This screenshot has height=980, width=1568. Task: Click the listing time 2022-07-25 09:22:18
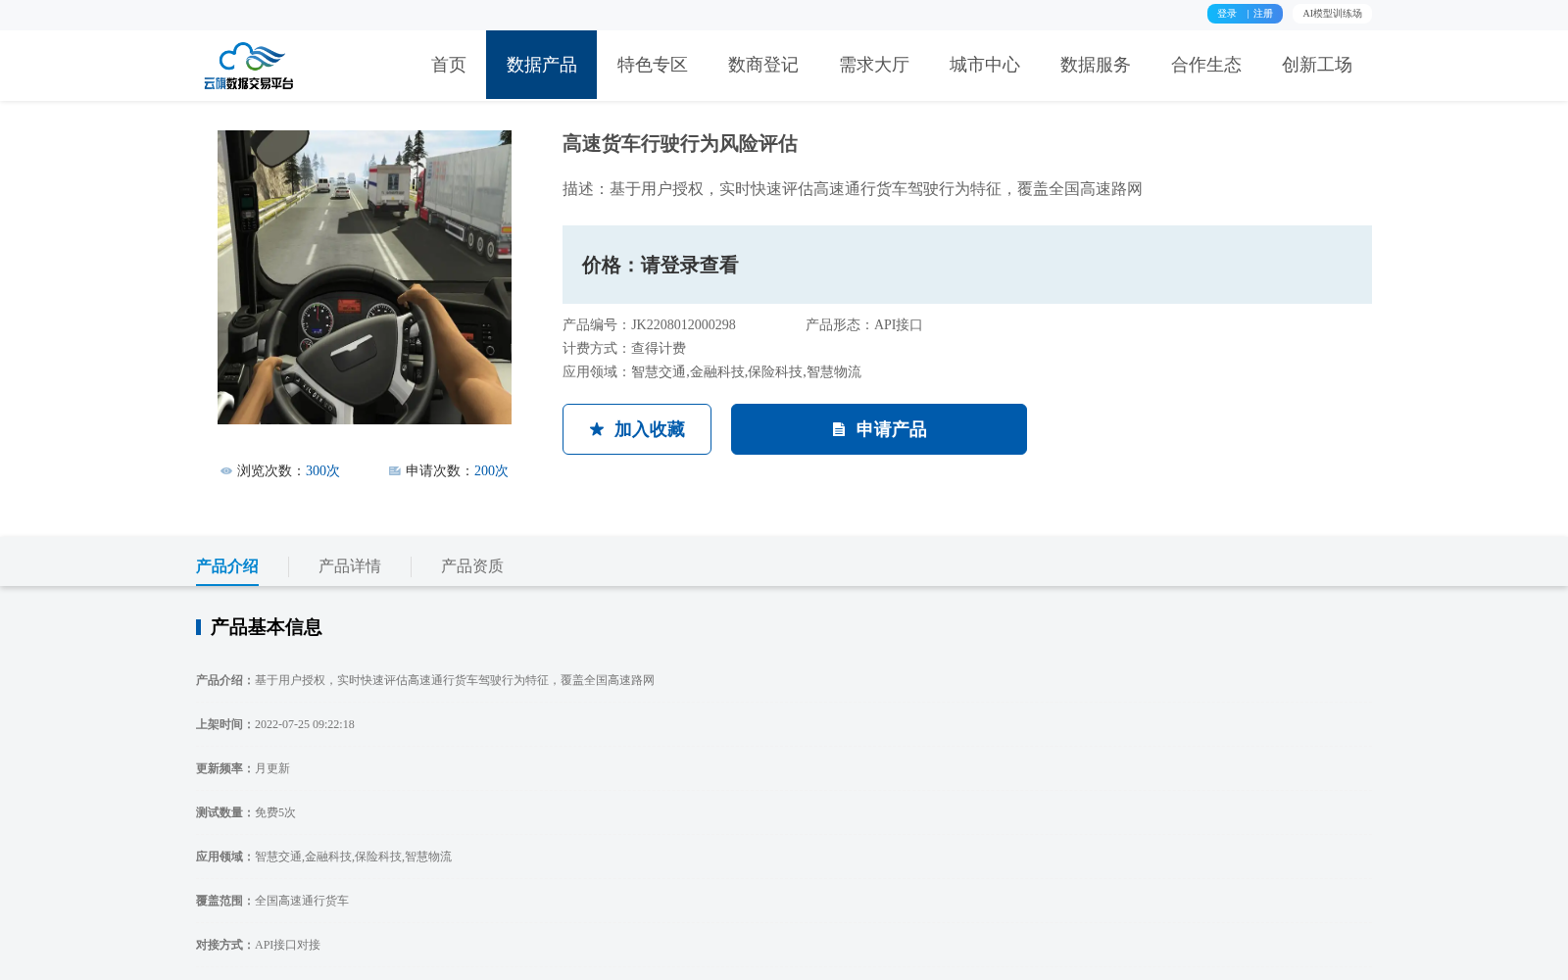click(305, 724)
